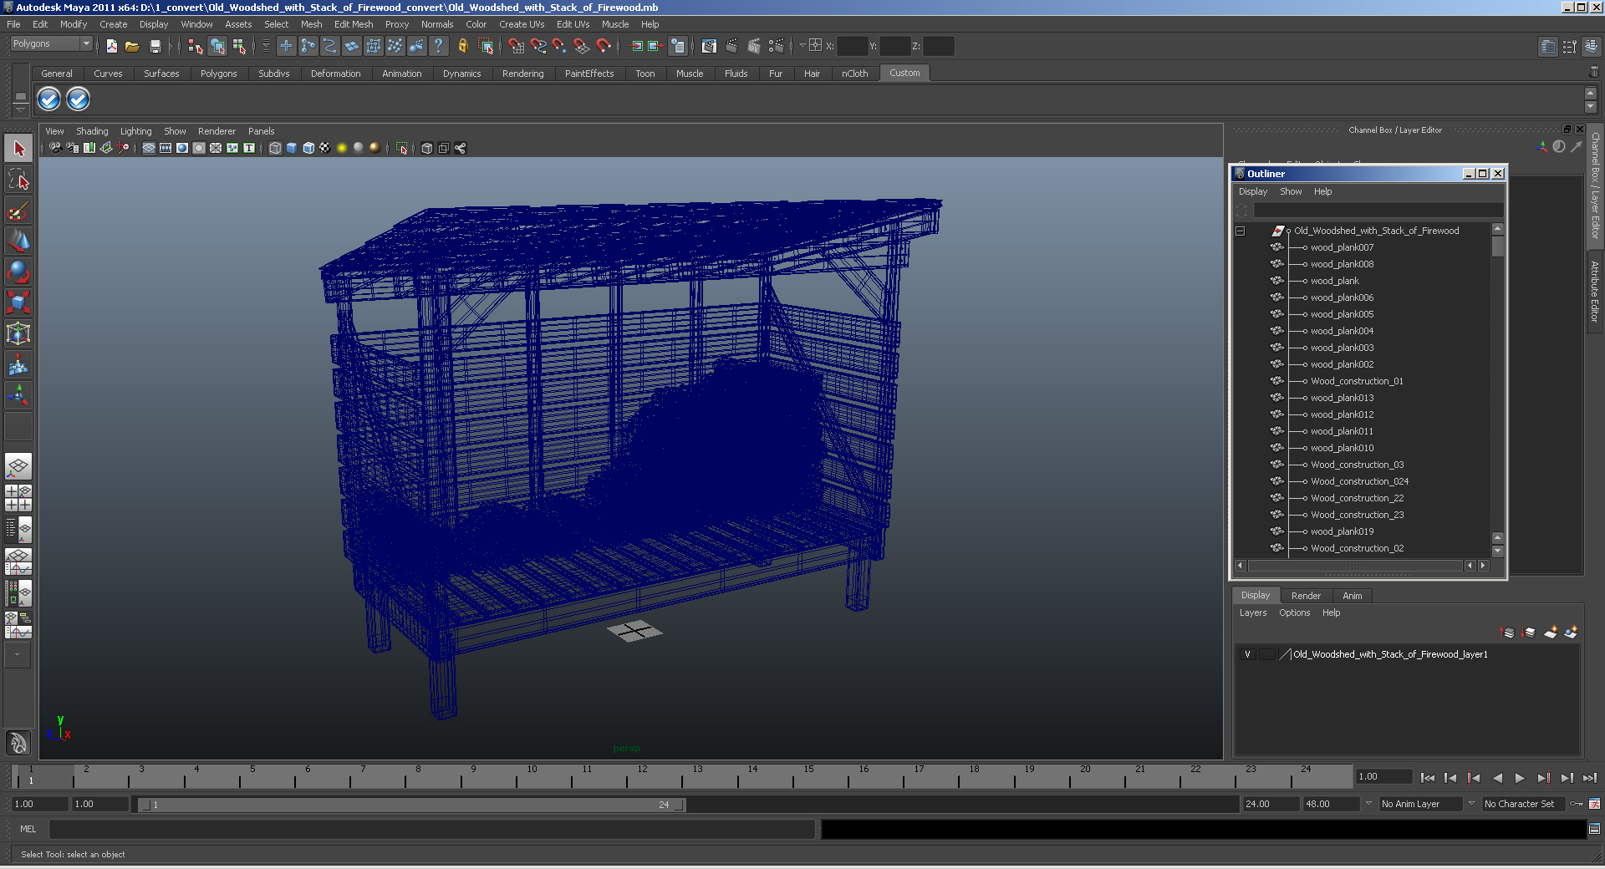This screenshot has height=869, width=1605.
Task: Move selected layer down icon
Action: pyautogui.click(x=1529, y=633)
